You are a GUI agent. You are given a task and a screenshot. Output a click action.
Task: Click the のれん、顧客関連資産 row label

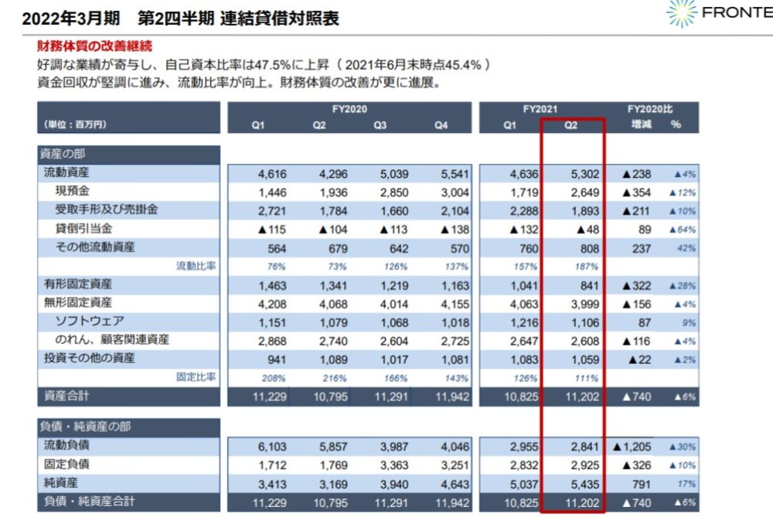click(x=112, y=339)
